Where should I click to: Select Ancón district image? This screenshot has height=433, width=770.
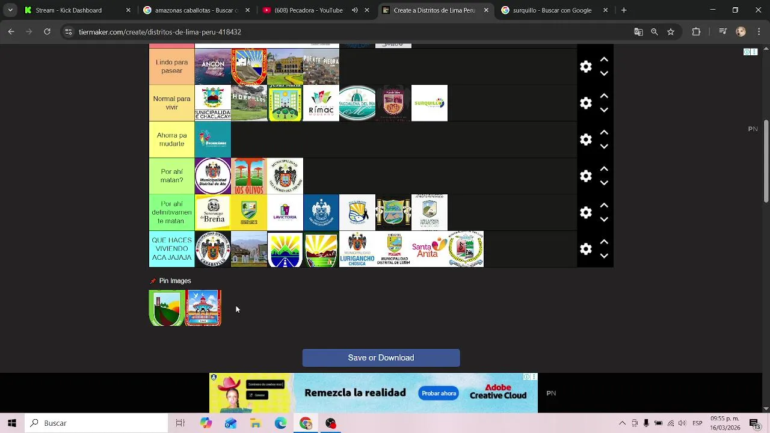(213, 67)
